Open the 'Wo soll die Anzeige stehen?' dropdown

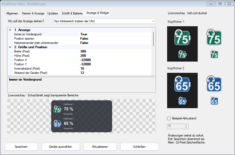tap(104, 21)
